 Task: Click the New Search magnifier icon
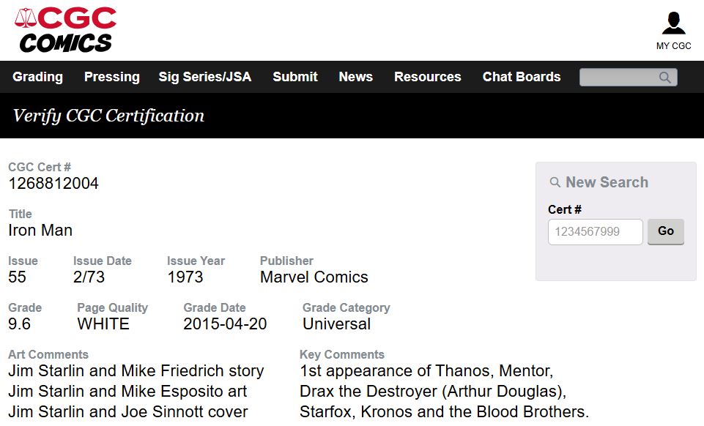click(x=555, y=183)
